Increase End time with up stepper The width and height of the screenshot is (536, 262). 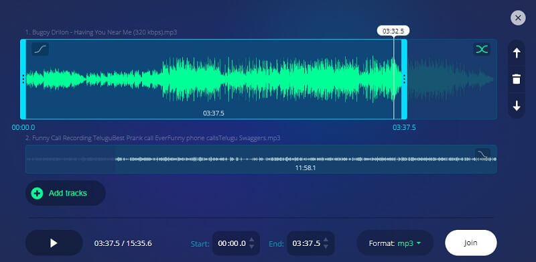tap(326, 240)
